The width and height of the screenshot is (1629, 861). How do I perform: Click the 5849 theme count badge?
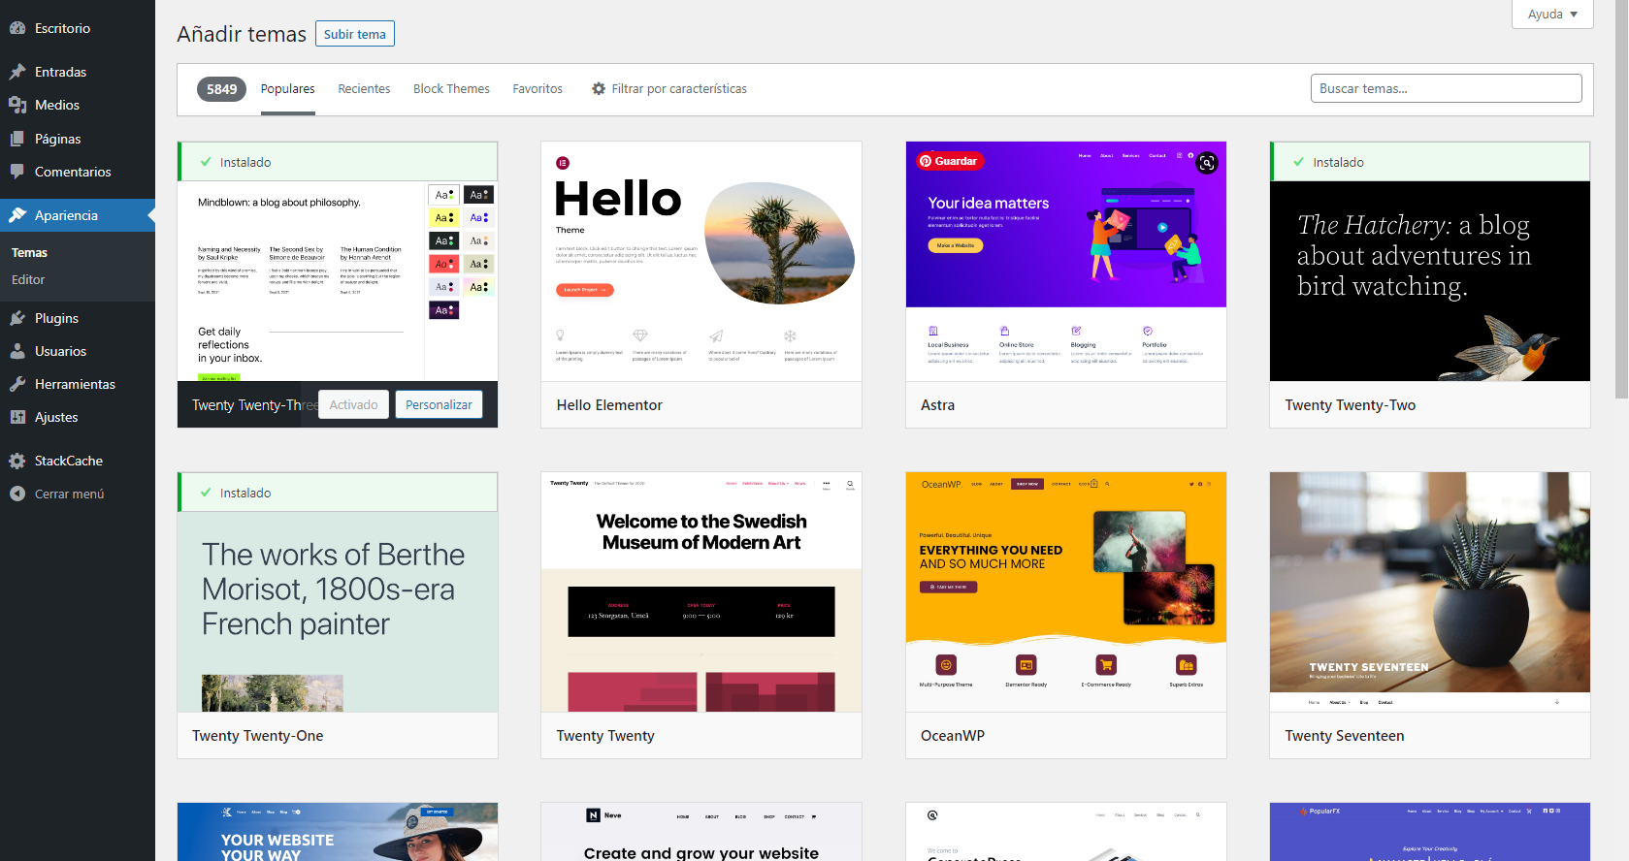click(x=221, y=89)
